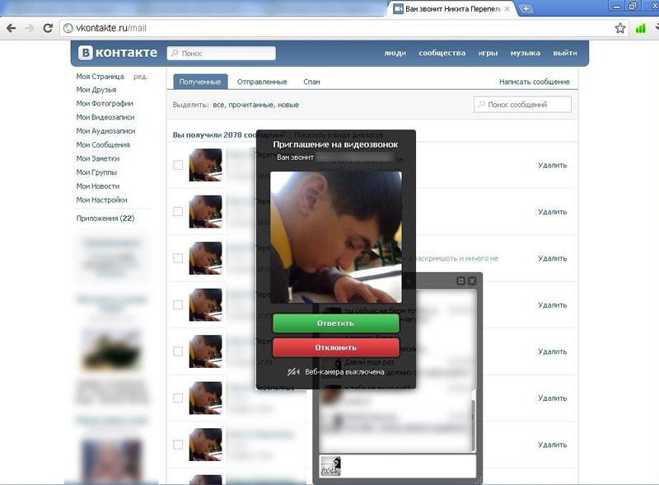Open Мои Друзья in sidebar

click(96, 90)
